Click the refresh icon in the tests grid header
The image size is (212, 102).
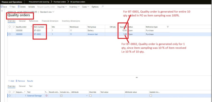[x=13, y=92]
